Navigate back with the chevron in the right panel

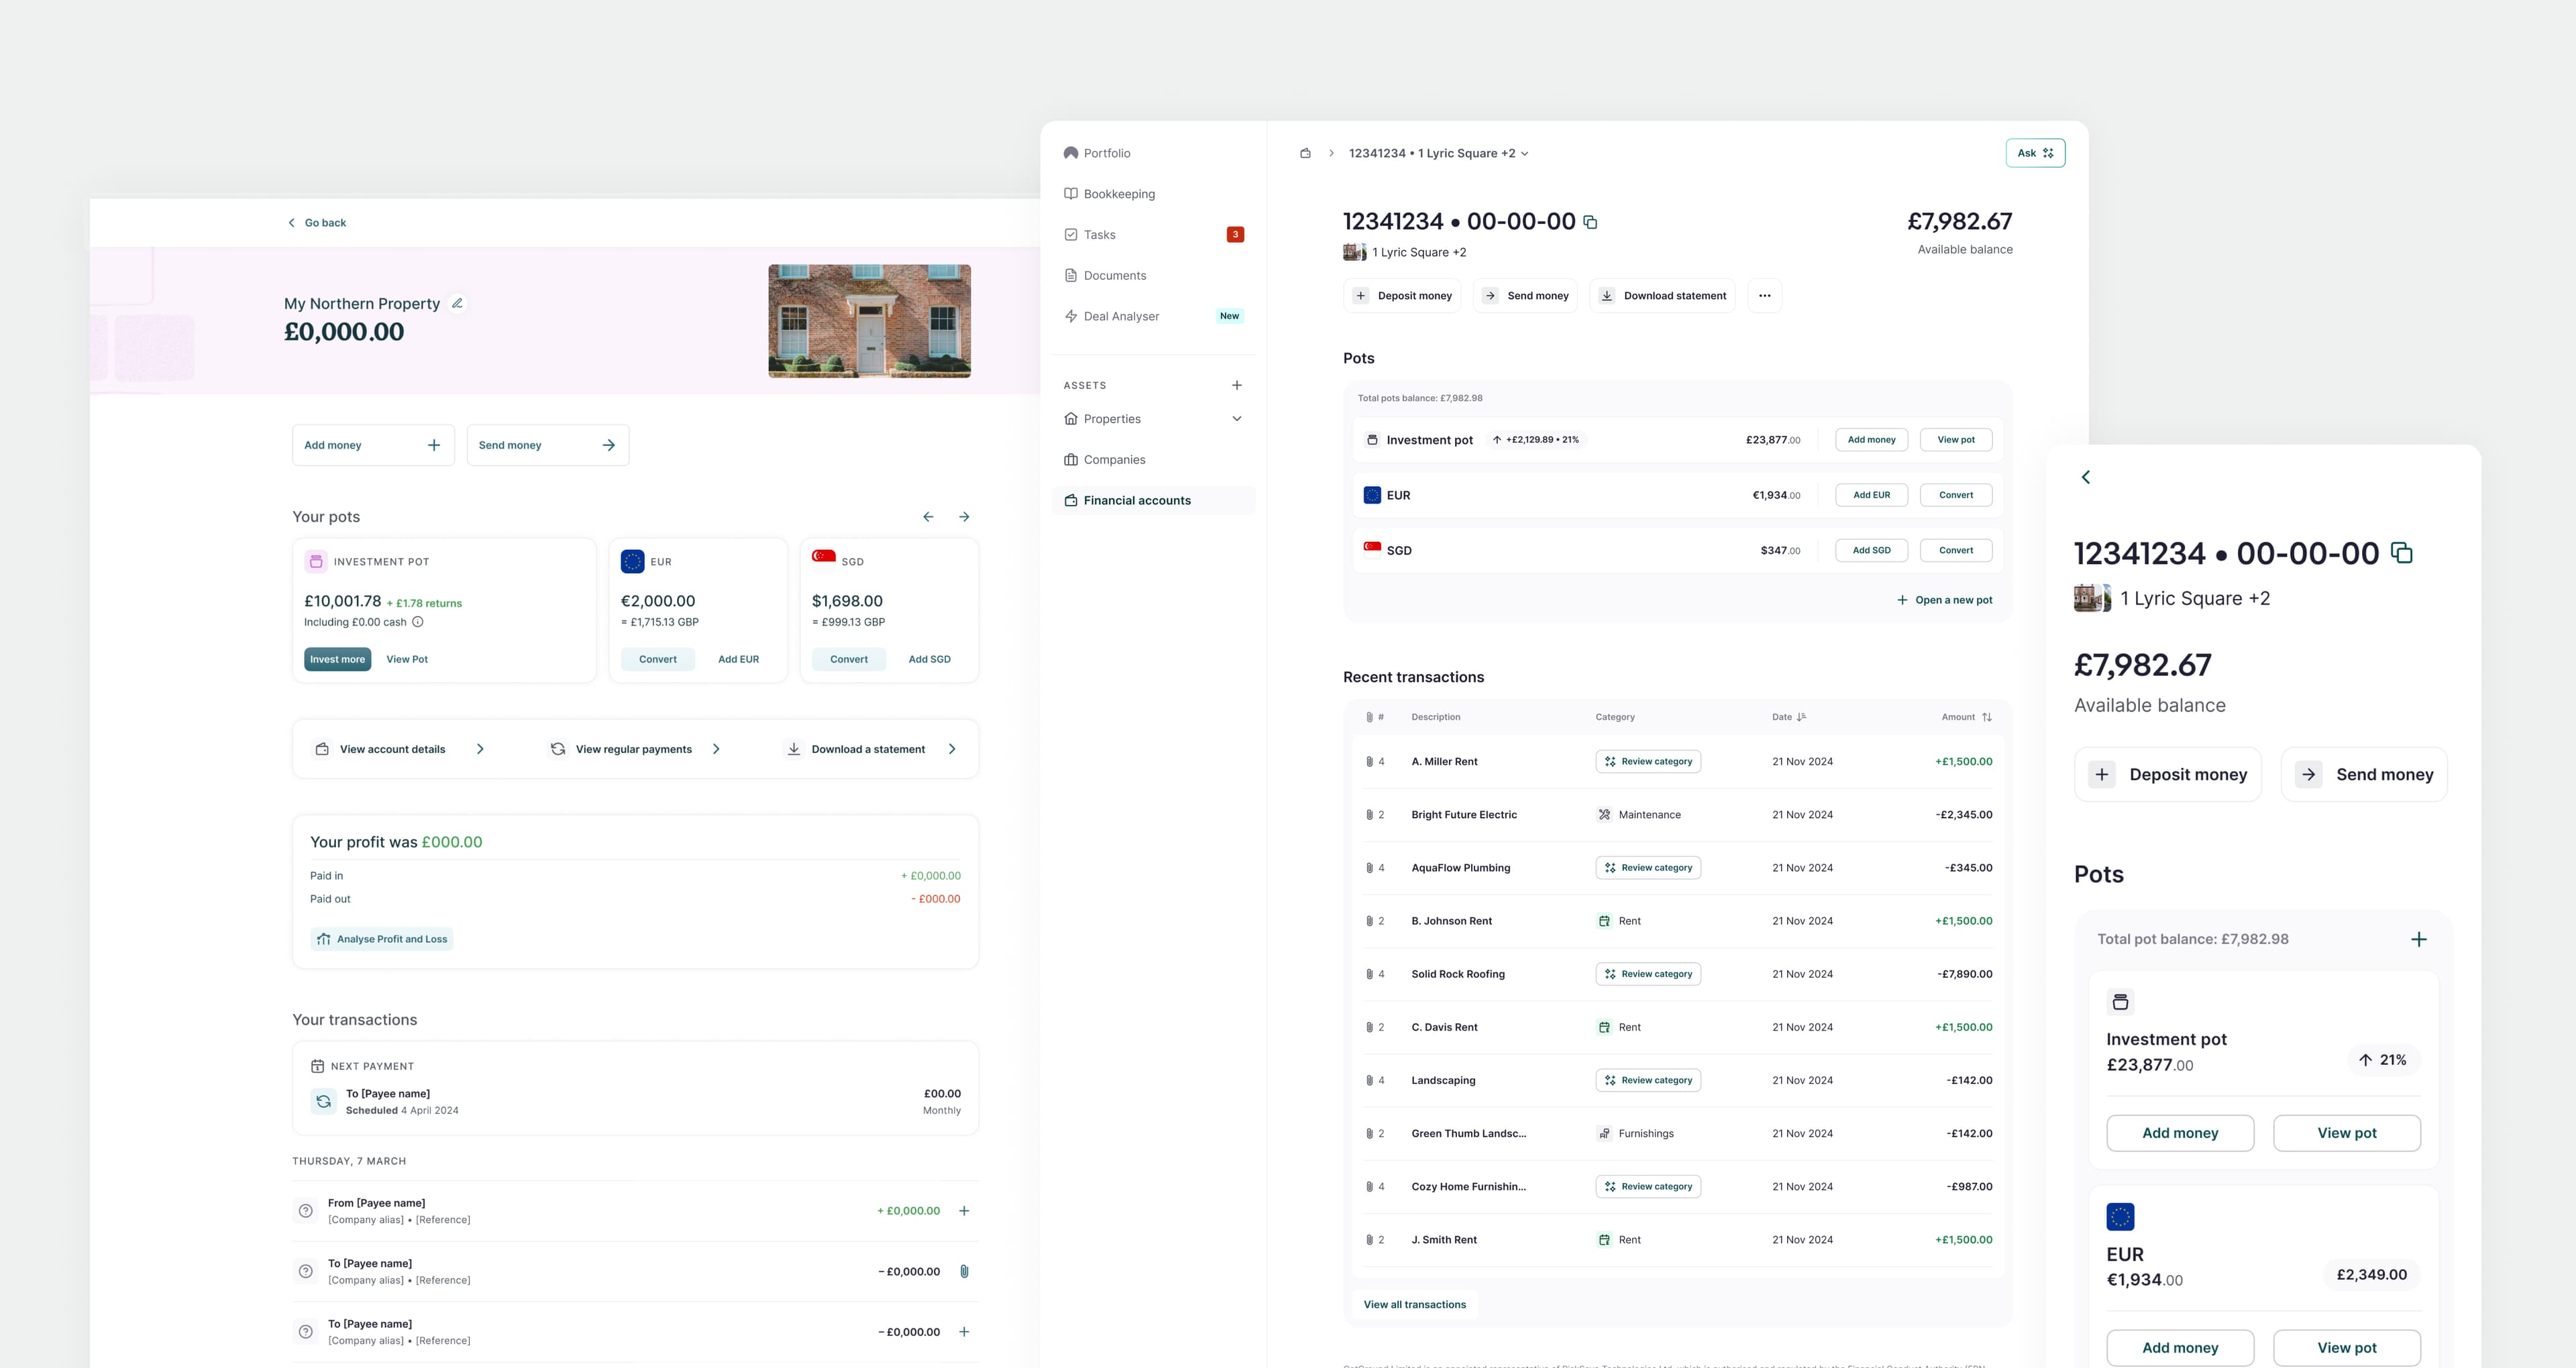(2087, 477)
